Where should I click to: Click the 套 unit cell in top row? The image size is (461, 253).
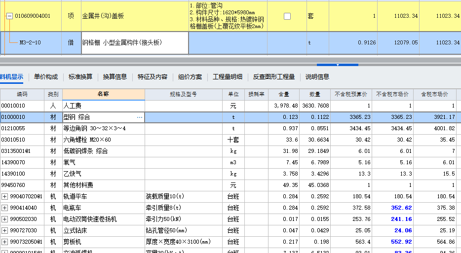318,16
